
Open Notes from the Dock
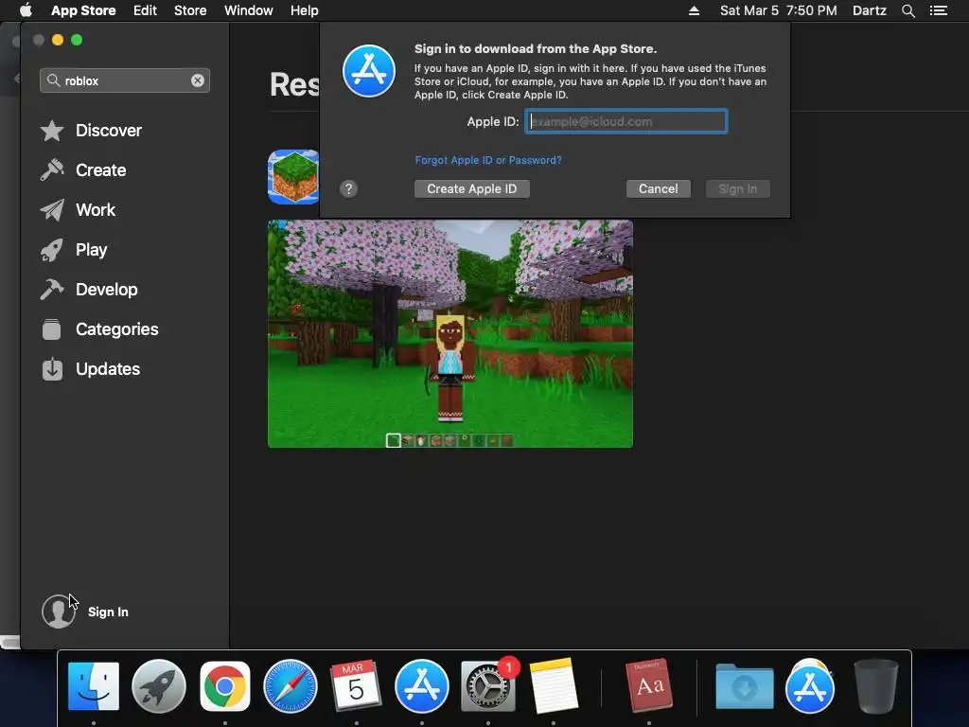point(554,686)
